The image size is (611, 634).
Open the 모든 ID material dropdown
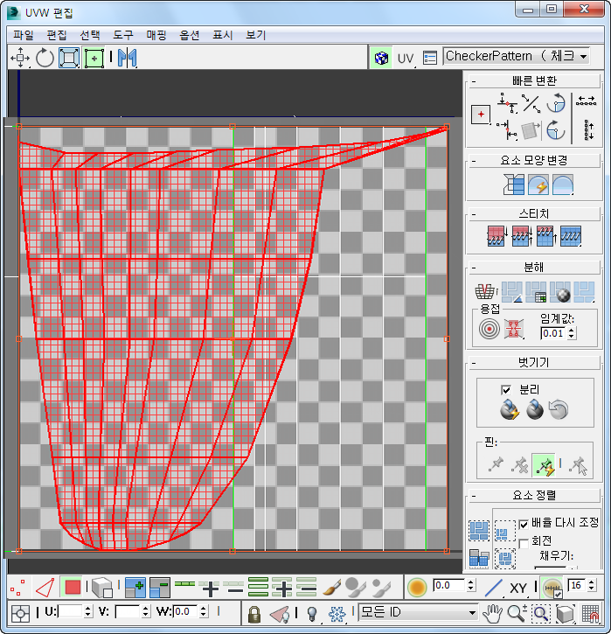418,612
